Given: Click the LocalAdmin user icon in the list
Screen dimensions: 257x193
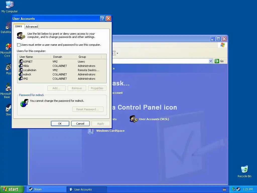Looking at the screenshot, I should pyautogui.click(x=21, y=70).
